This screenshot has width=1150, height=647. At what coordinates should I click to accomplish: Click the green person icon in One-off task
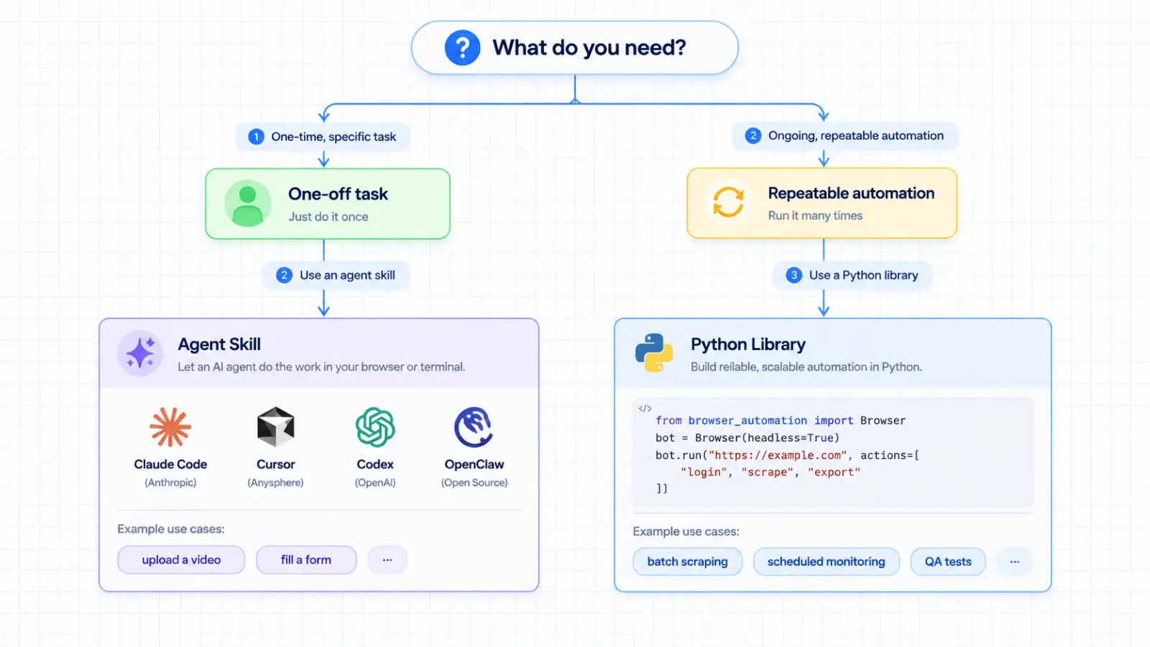pos(247,203)
